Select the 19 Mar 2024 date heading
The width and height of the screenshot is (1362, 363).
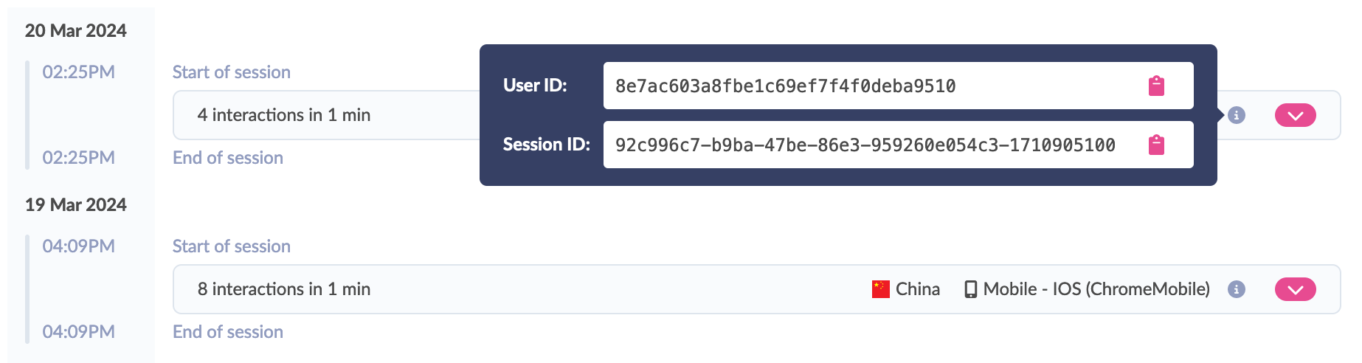click(x=76, y=205)
